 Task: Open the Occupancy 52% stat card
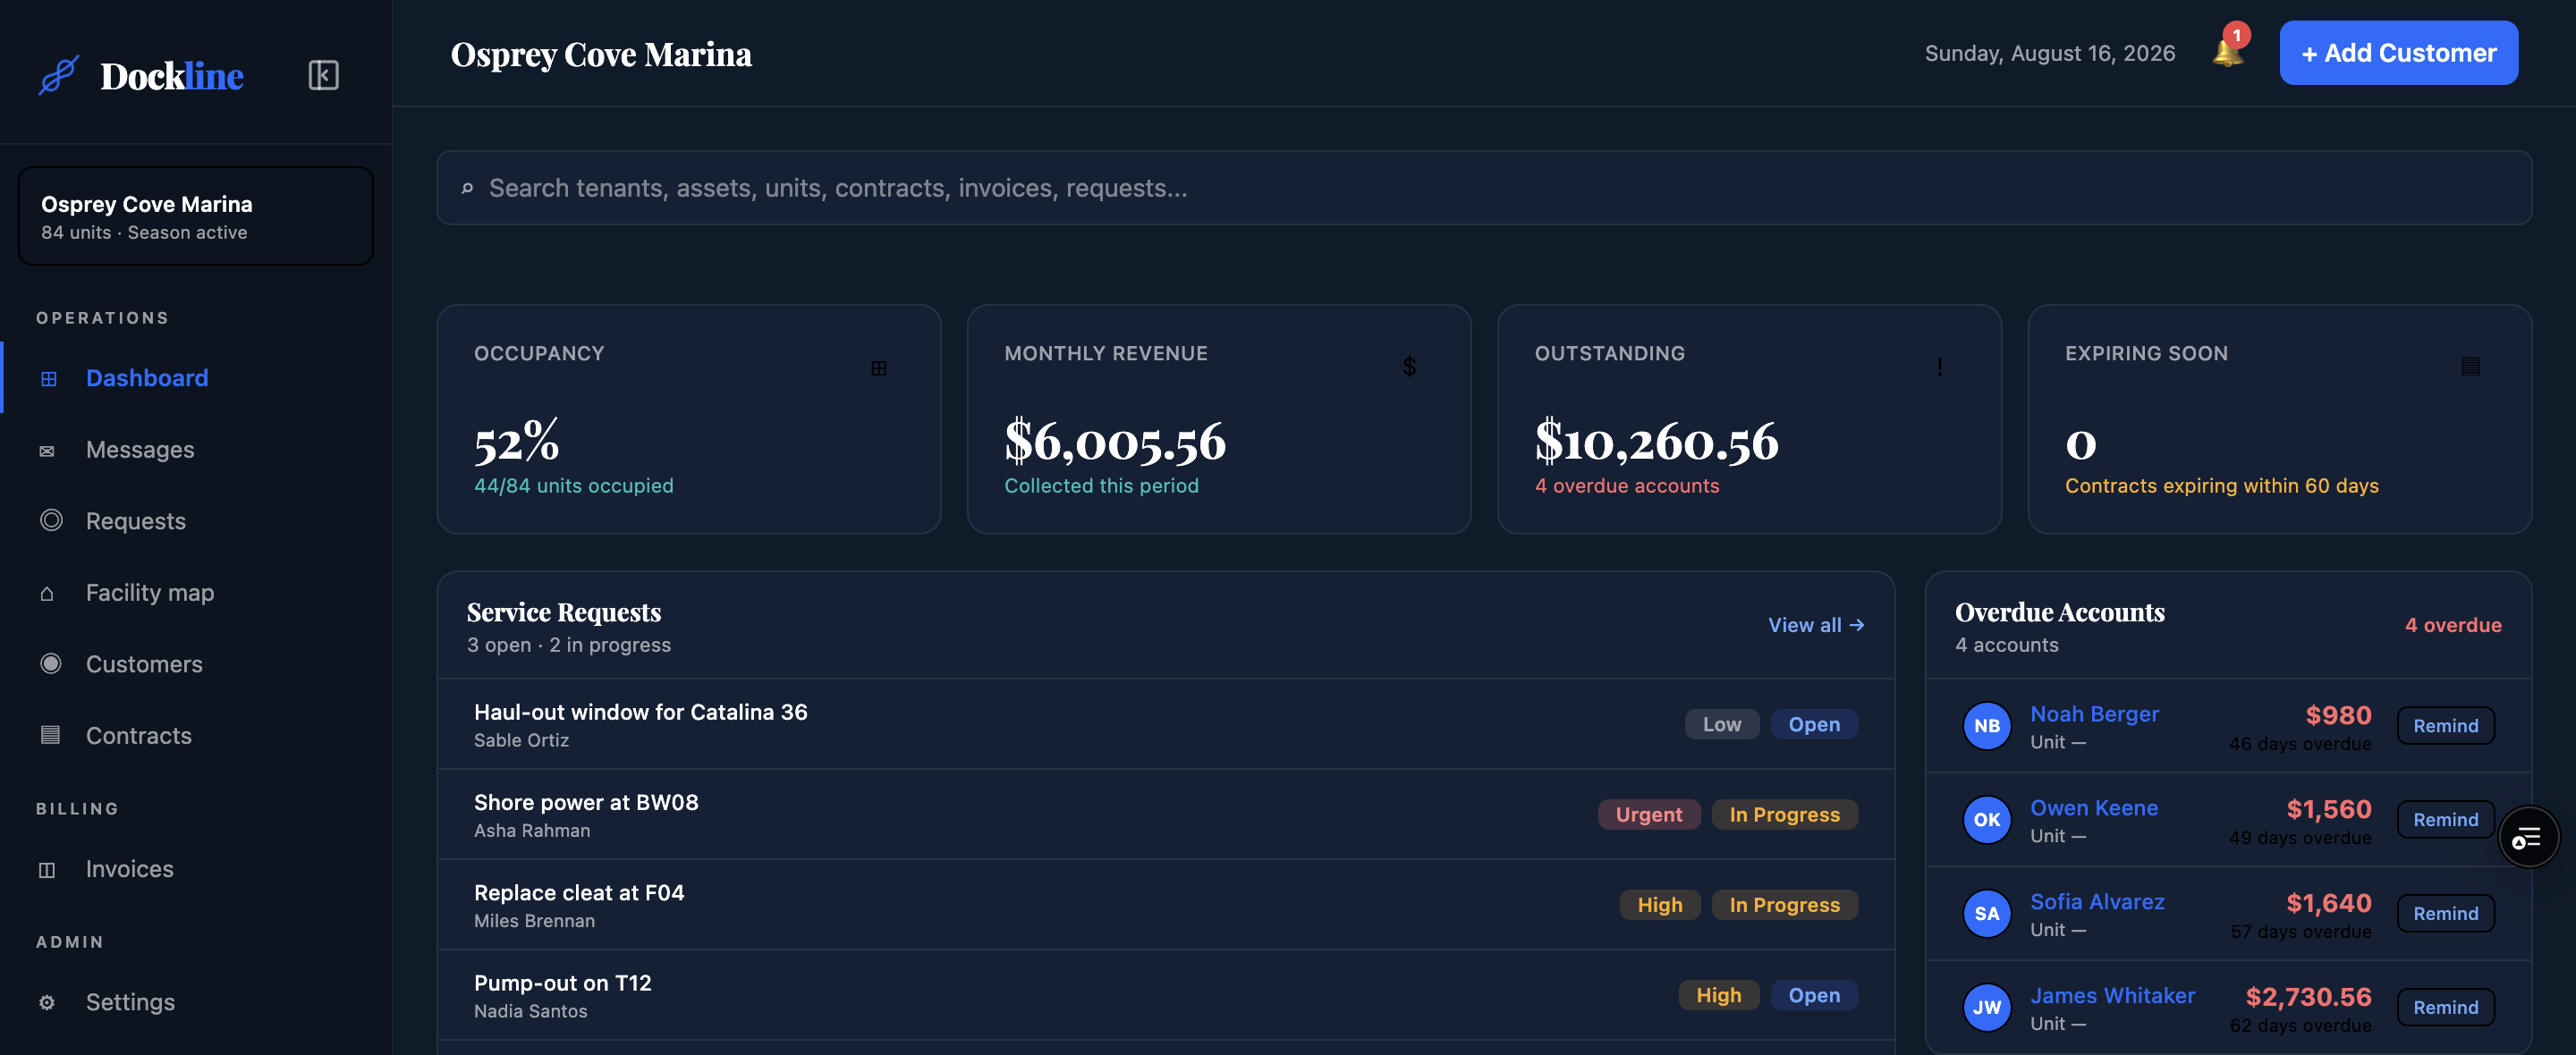click(689, 419)
